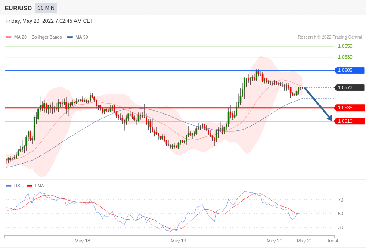Click the black 1.0573 current price tag

(350, 87)
